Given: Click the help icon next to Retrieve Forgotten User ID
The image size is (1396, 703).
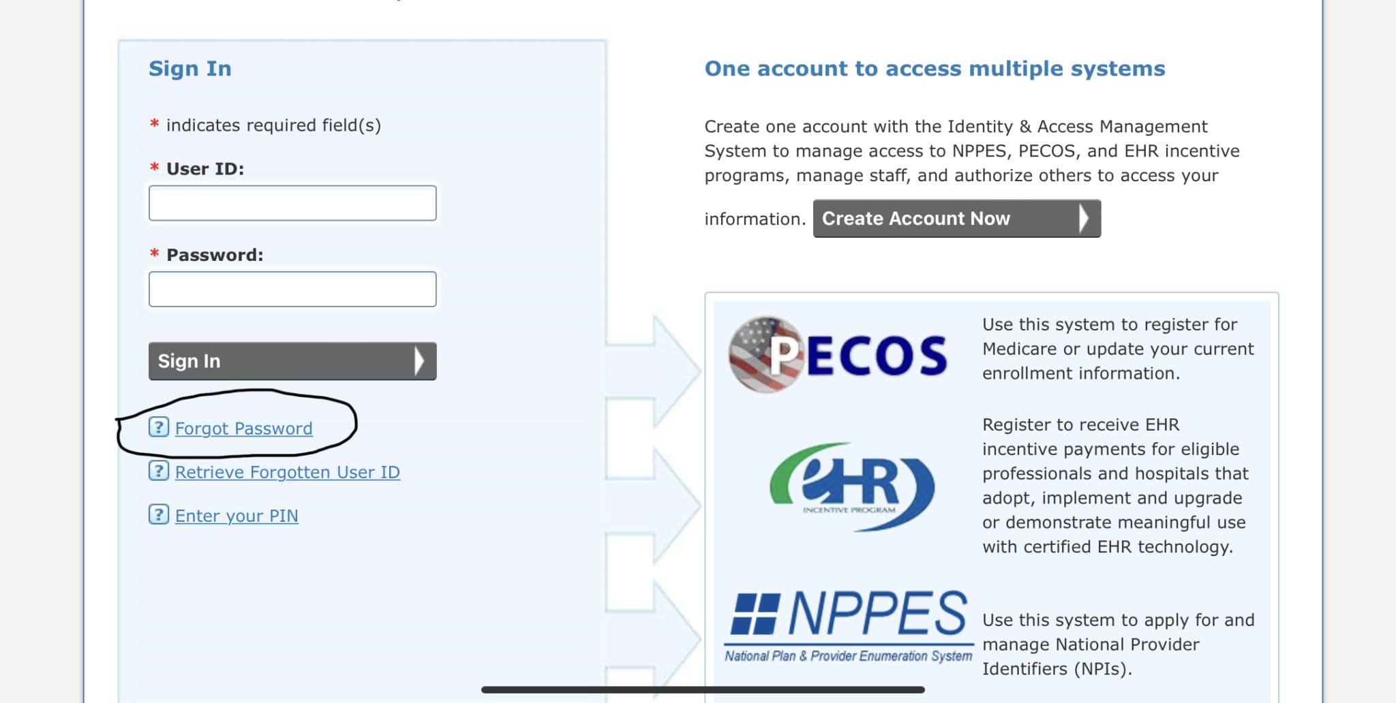Looking at the screenshot, I should (x=158, y=471).
